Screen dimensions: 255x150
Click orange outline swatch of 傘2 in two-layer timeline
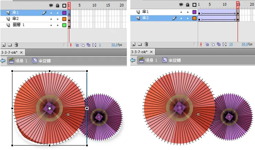click(194, 18)
